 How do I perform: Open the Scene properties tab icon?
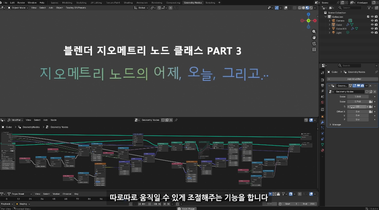click(322, 97)
